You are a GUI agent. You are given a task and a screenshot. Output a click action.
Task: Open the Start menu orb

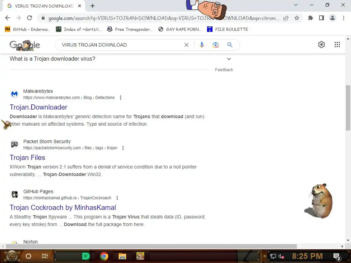coord(12,256)
